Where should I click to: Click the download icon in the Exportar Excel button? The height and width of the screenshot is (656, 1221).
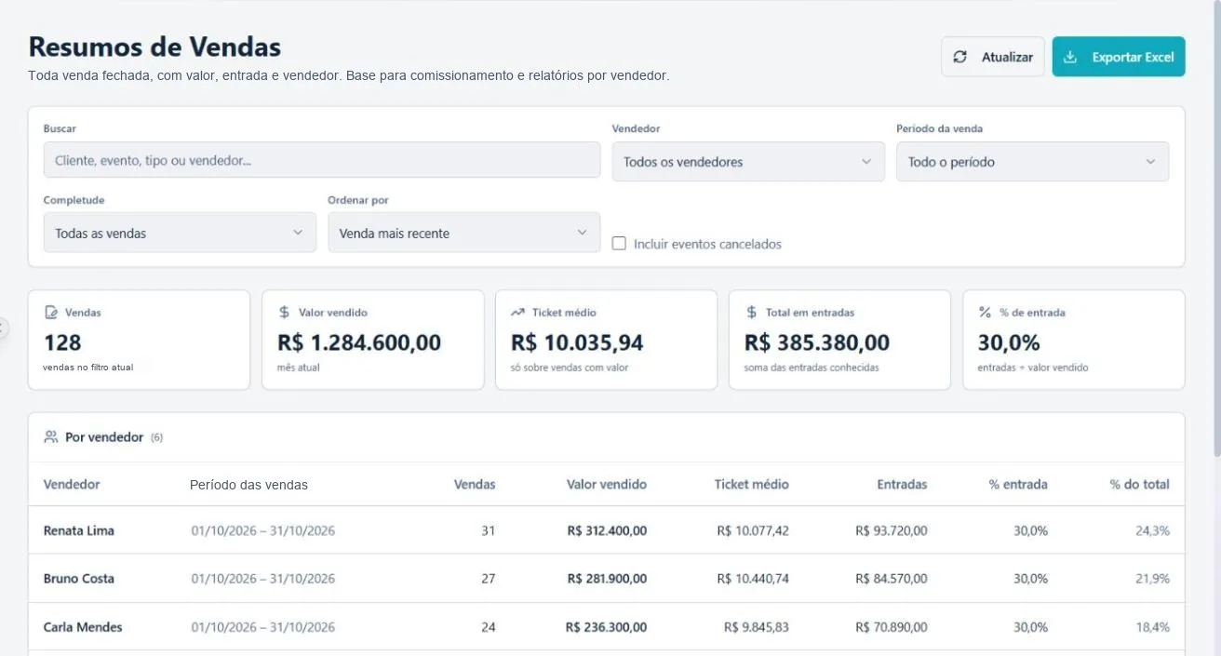pyautogui.click(x=1070, y=57)
